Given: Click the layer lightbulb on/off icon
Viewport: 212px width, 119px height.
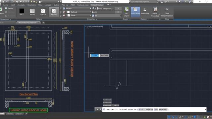Looking at the screenshot, I should pyautogui.click(x=31, y=2).
